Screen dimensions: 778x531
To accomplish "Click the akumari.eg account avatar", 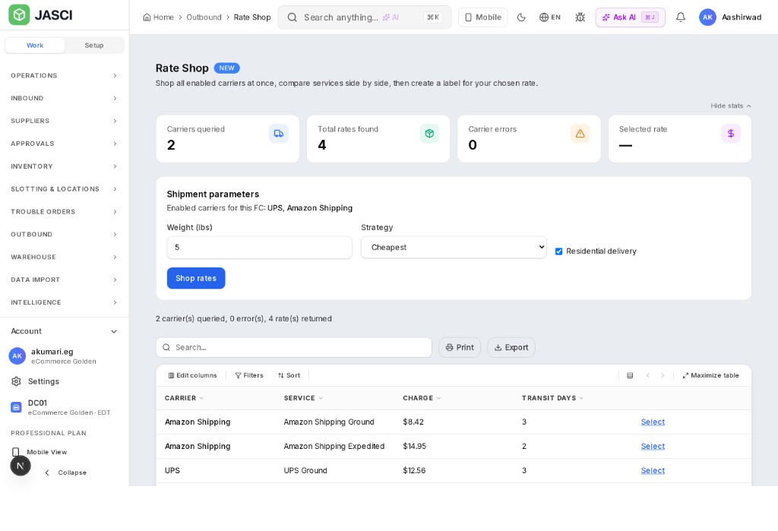I will 17,356.
